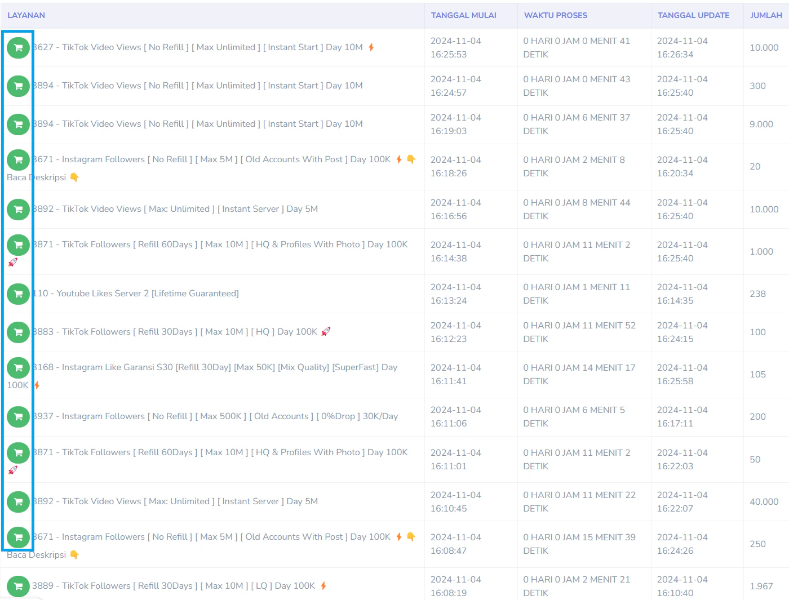This screenshot has width=789, height=600.
Task: Select service text '8937 - Instagram Followers [ No Refill ]'
Action: 112,416
